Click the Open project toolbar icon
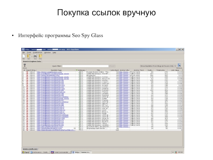Image resolution: width=213 pixels, height=160 pixels. click(29, 56)
